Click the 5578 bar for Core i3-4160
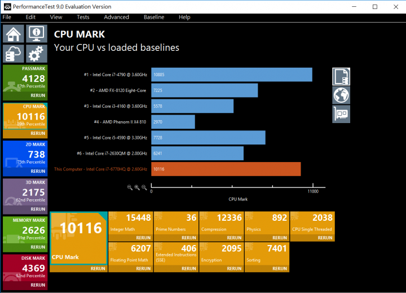 click(192, 106)
